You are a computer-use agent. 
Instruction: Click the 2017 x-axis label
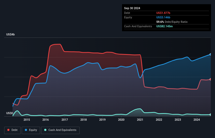(x=65, y=120)
